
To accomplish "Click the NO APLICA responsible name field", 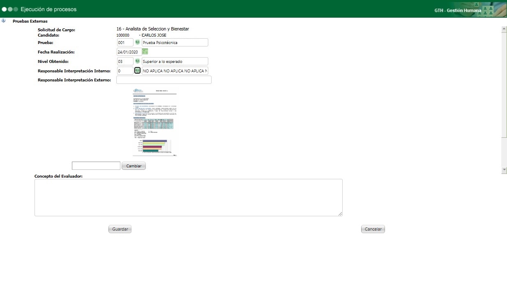I will tap(175, 71).
